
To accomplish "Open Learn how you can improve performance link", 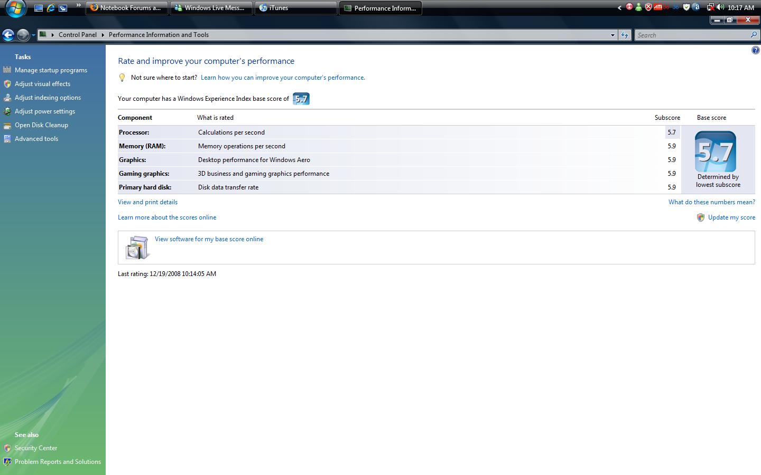I will click(283, 78).
